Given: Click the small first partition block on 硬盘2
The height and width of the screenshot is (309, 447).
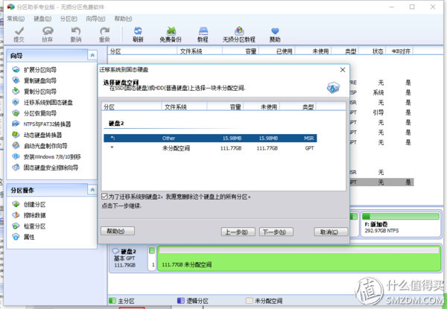Looking at the screenshot, I should [x=152, y=258].
